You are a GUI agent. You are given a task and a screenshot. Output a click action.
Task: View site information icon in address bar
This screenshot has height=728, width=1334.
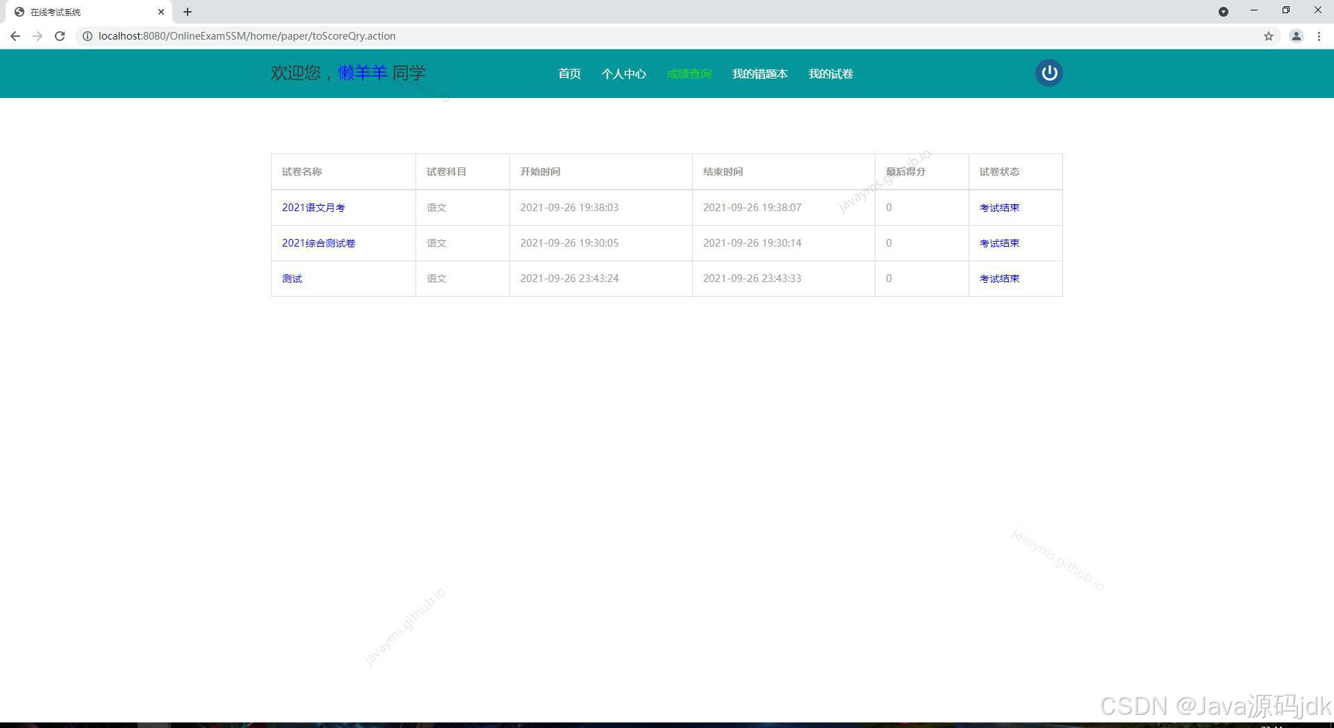(88, 36)
